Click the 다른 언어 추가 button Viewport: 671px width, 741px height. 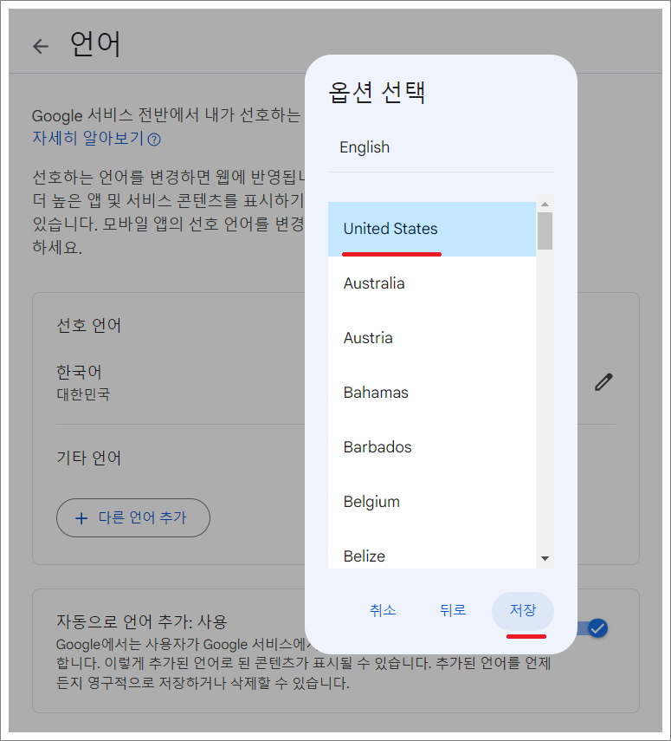(133, 517)
